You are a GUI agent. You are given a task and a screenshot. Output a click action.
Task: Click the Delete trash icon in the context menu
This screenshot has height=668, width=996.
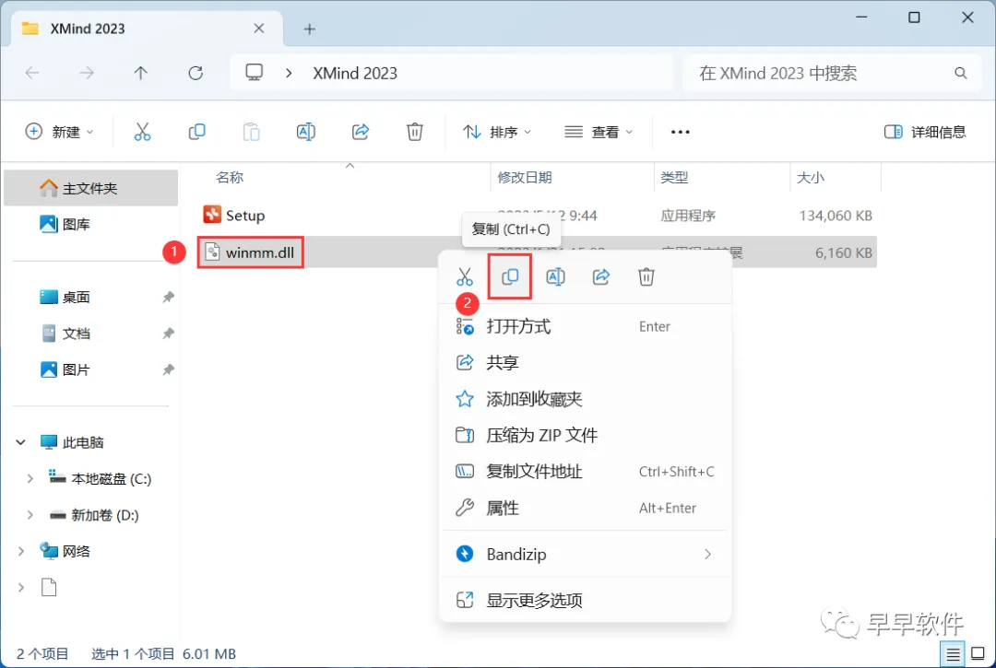click(x=646, y=276)
